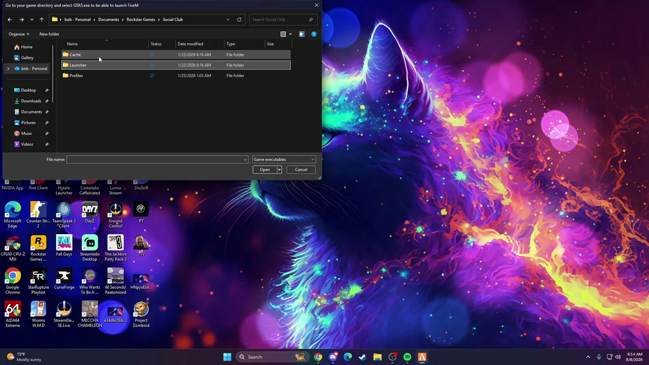Open the pinned Documents location in sidebar

click(x=31, y=112)
